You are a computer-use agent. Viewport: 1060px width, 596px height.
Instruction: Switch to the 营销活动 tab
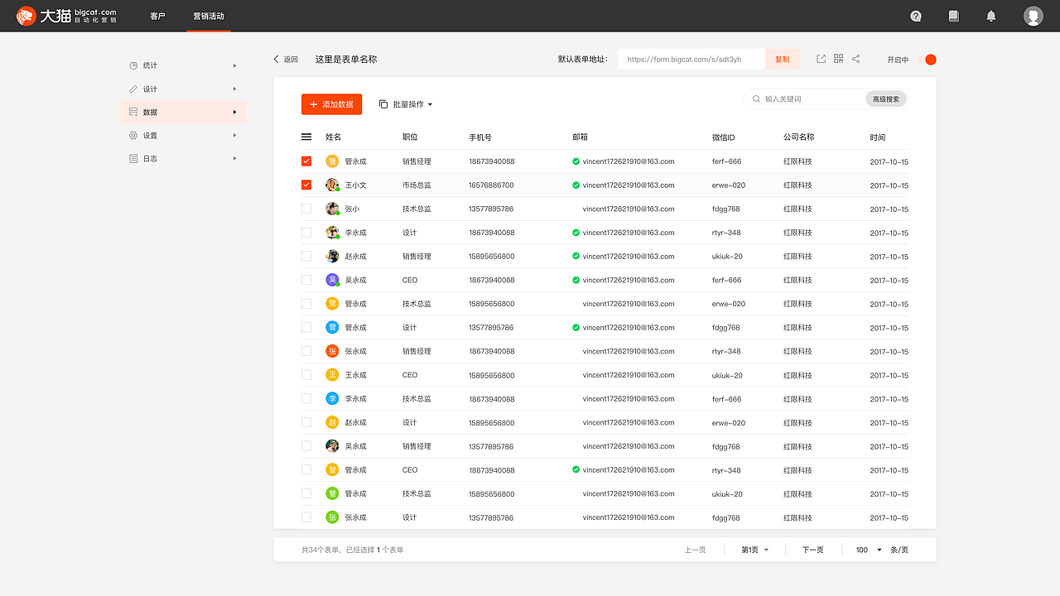coord(209,16)
